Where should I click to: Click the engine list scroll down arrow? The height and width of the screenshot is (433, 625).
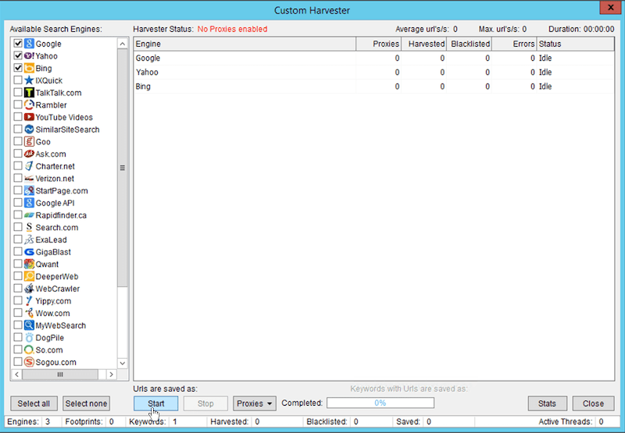pos(123,363)
